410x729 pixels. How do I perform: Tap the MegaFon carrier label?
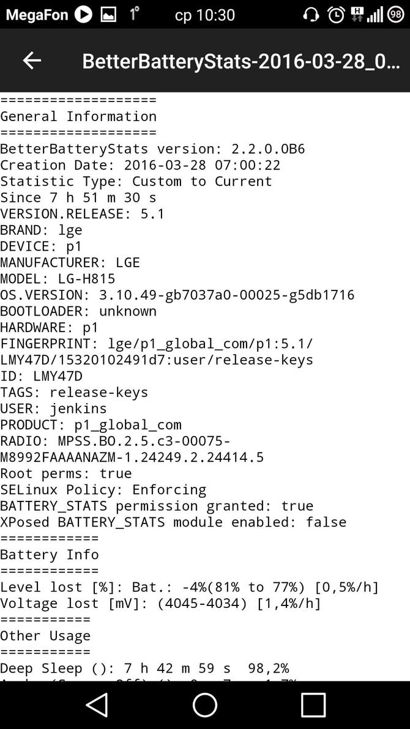[x=37, y=14]
